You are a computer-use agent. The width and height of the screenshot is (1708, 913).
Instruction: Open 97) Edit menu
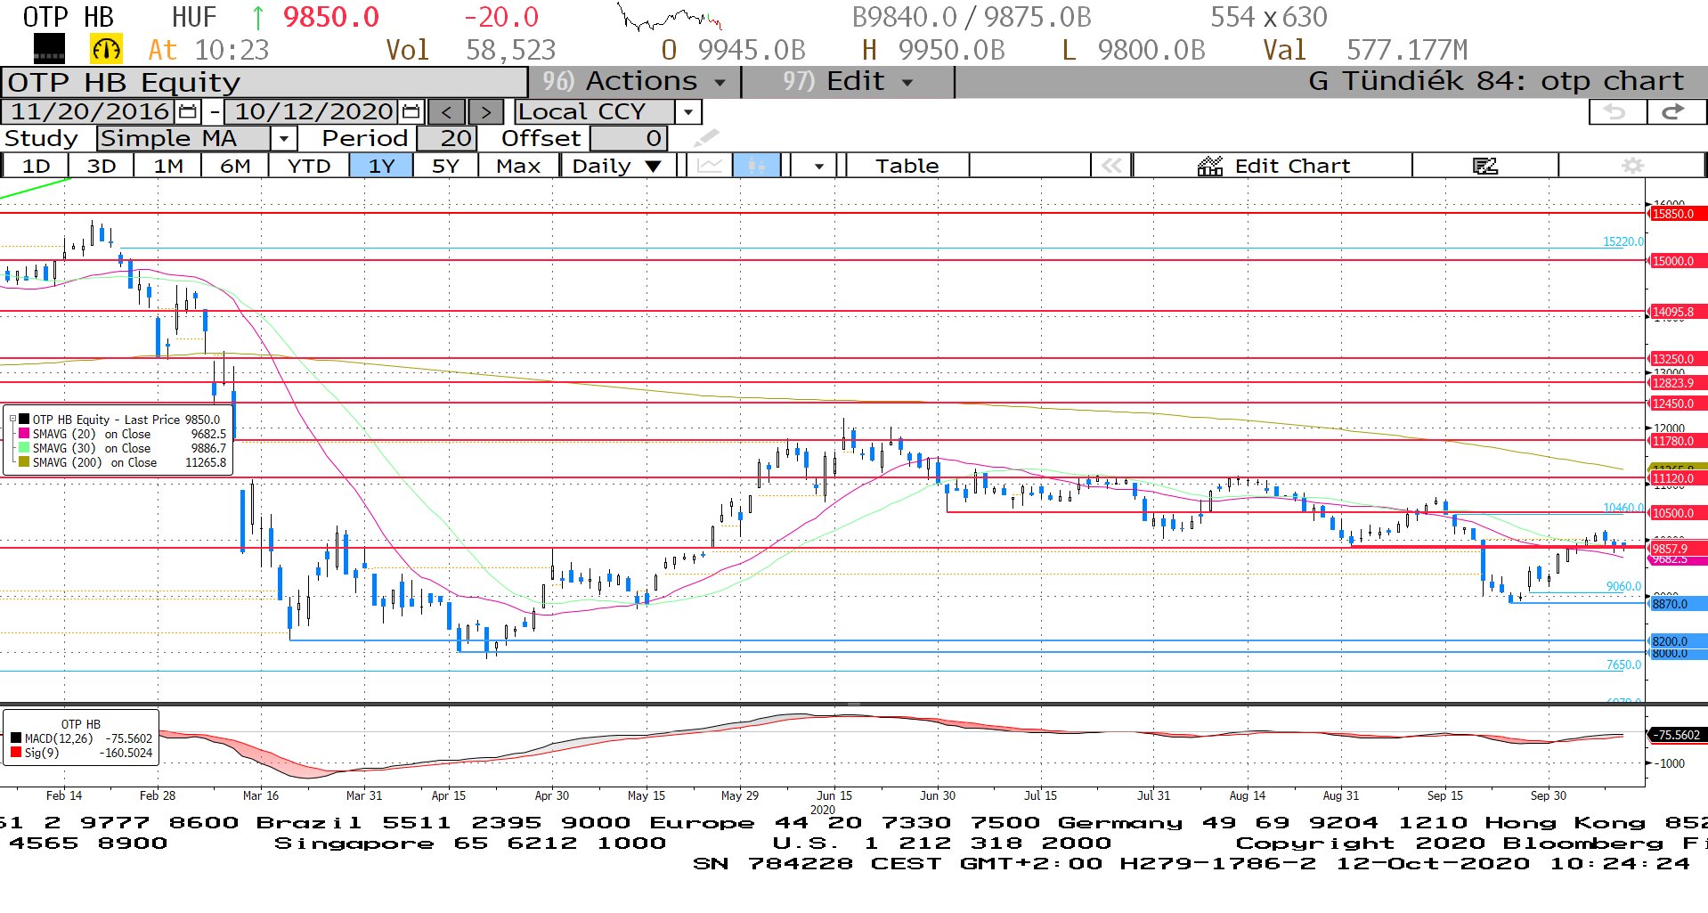[x=847, y=82]
